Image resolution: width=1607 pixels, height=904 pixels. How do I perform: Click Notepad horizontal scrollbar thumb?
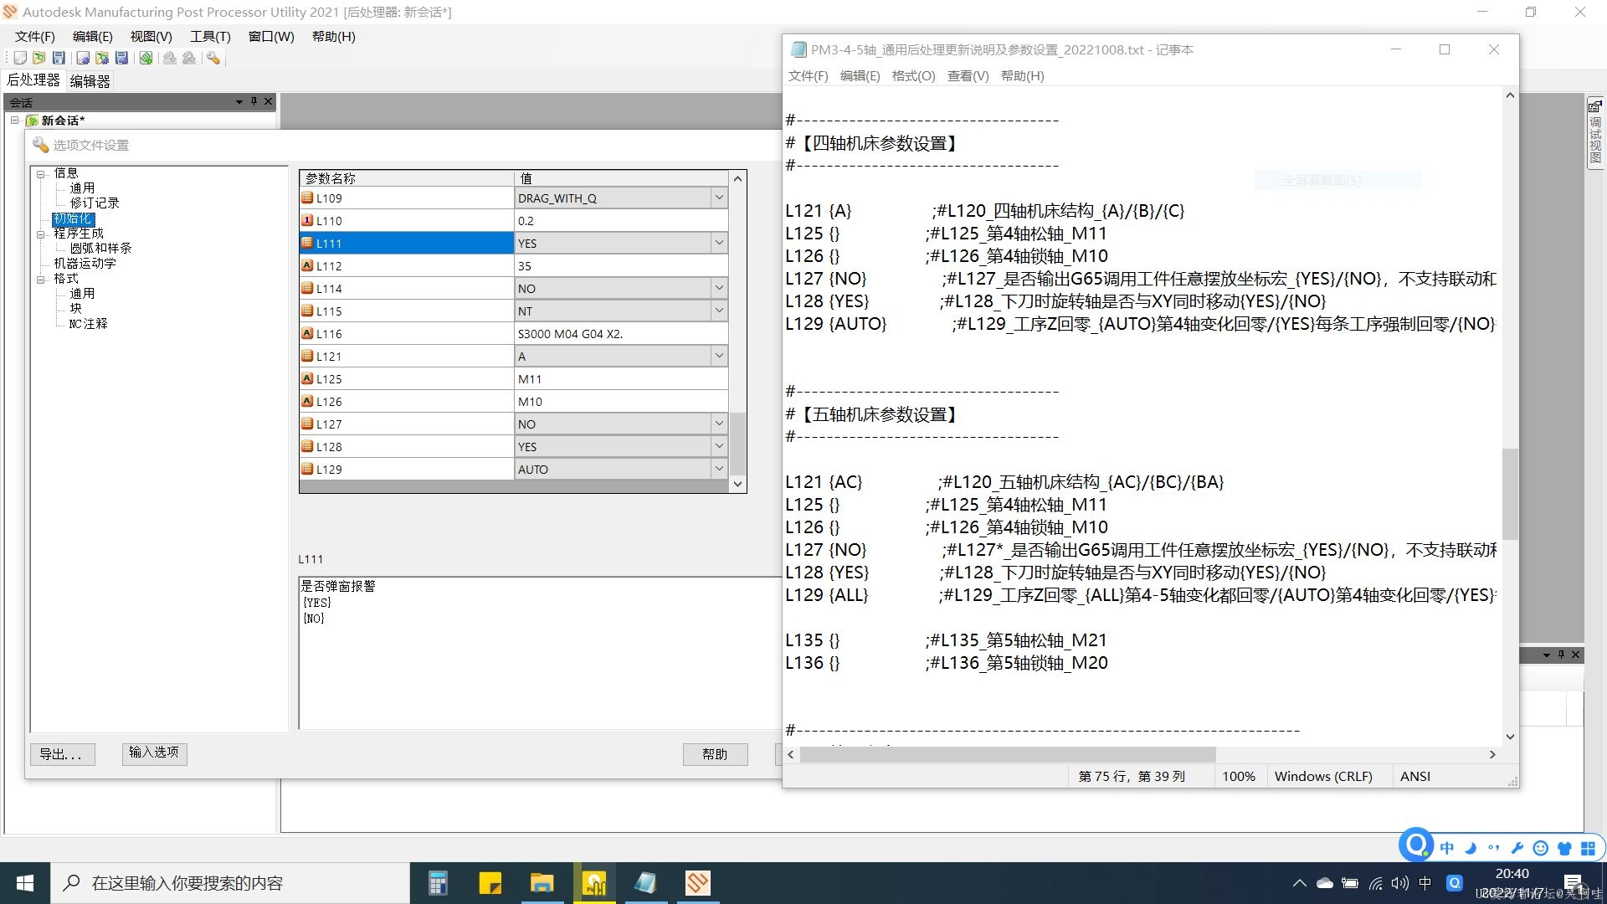(1008, 754)
